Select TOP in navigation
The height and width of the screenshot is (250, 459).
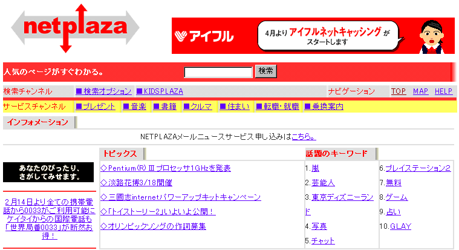[399, 91]
